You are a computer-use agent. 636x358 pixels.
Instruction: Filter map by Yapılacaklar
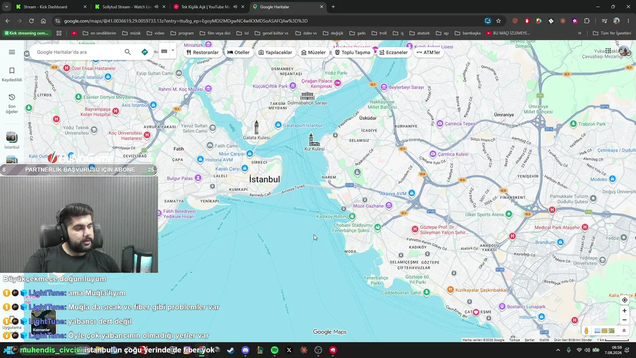(x=275, y=52)
